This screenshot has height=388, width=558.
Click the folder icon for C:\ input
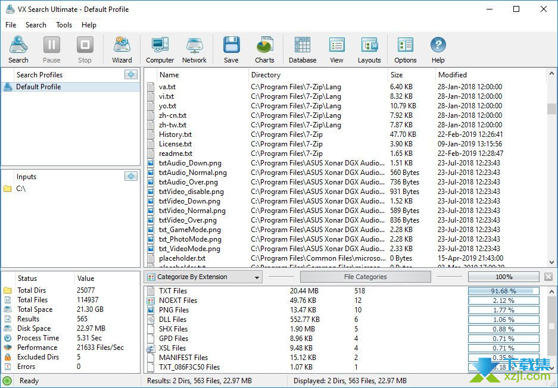pyautogui.click(x=8, y=189)
